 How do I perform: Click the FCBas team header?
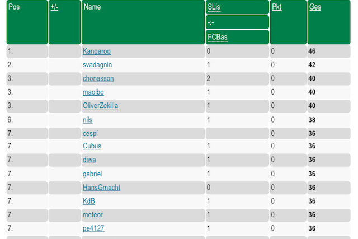218,37
